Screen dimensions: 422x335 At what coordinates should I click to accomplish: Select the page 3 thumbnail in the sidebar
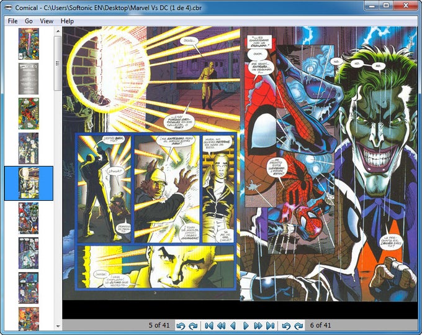29,114
